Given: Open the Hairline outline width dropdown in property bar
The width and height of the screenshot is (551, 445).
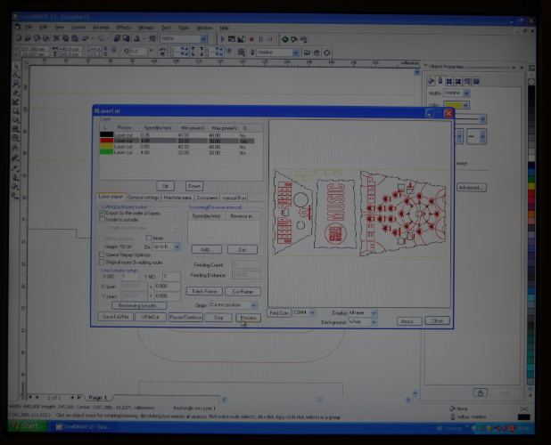Looking at the screenshot, I should (x=295, y=53).
